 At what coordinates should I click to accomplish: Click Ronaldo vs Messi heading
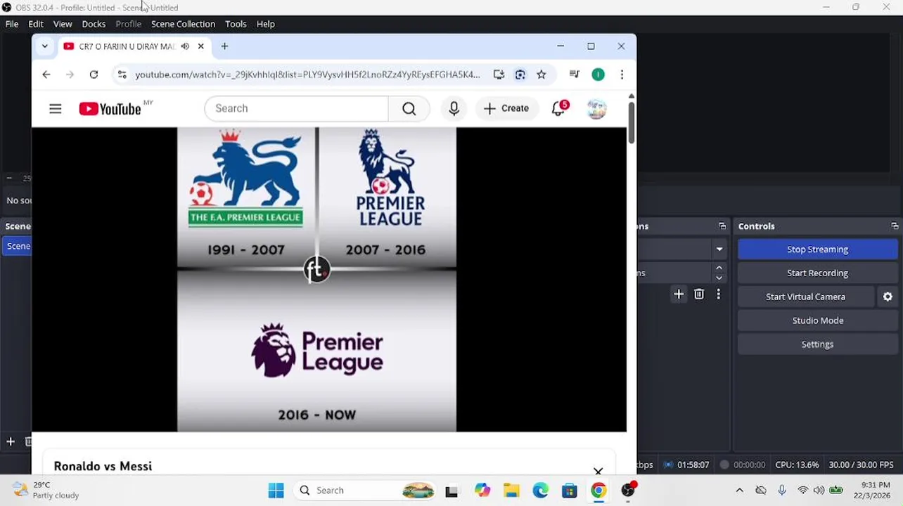103,466
